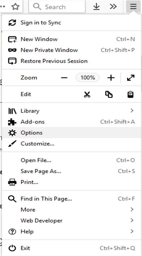Select Restore Previous Session
Image resolution: width=142 pixels, height=256 pixels.
(71, 61)
